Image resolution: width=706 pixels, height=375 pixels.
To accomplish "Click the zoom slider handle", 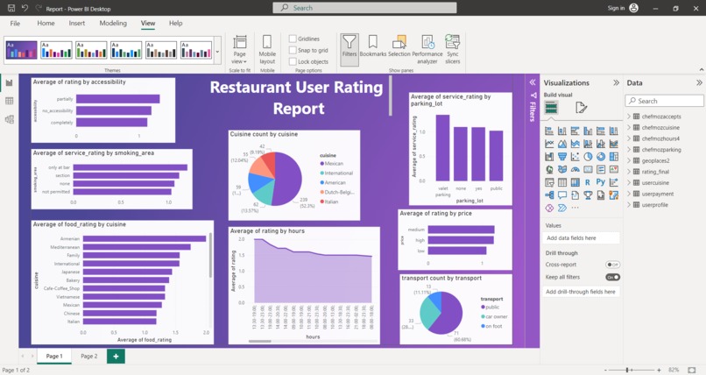I will tap(627, 370).
